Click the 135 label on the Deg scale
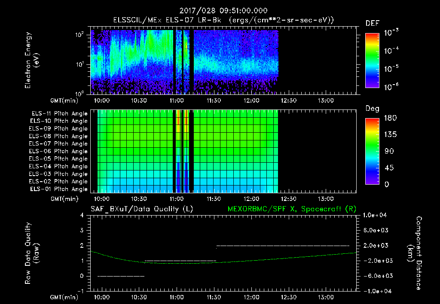 [391, 135]
